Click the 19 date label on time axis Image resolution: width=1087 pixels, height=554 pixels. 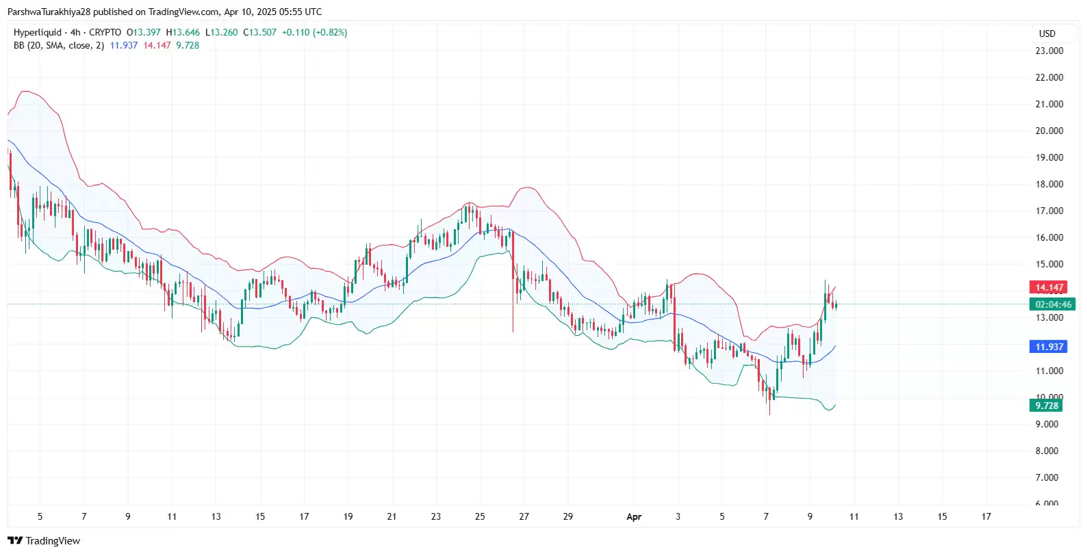[x=348, y=516]
